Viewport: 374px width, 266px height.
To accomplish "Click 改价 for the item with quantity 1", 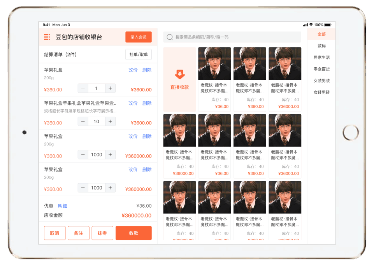I will click(x=133, y=70).
